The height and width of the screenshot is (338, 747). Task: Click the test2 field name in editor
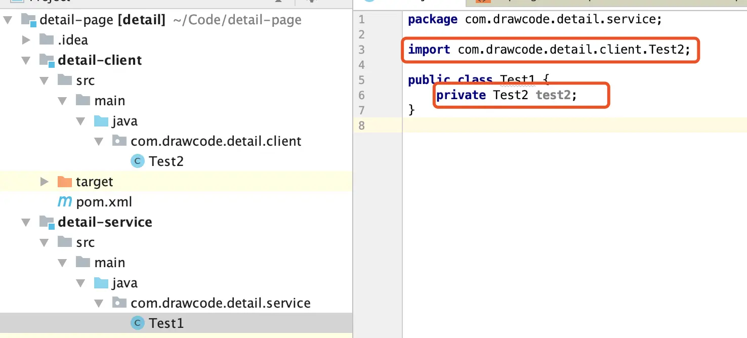point(553,95)
